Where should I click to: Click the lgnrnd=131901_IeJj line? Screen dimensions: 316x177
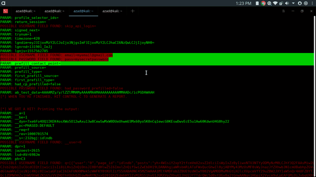pyautogui.click(x=26, y=47)
